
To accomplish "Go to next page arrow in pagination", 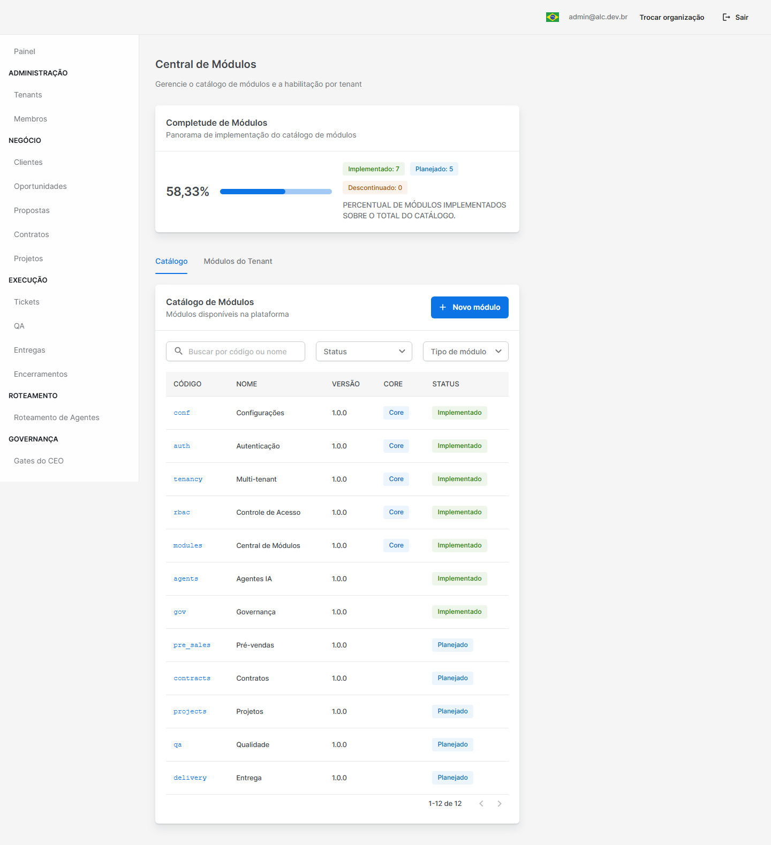I will tap(500, 803).
